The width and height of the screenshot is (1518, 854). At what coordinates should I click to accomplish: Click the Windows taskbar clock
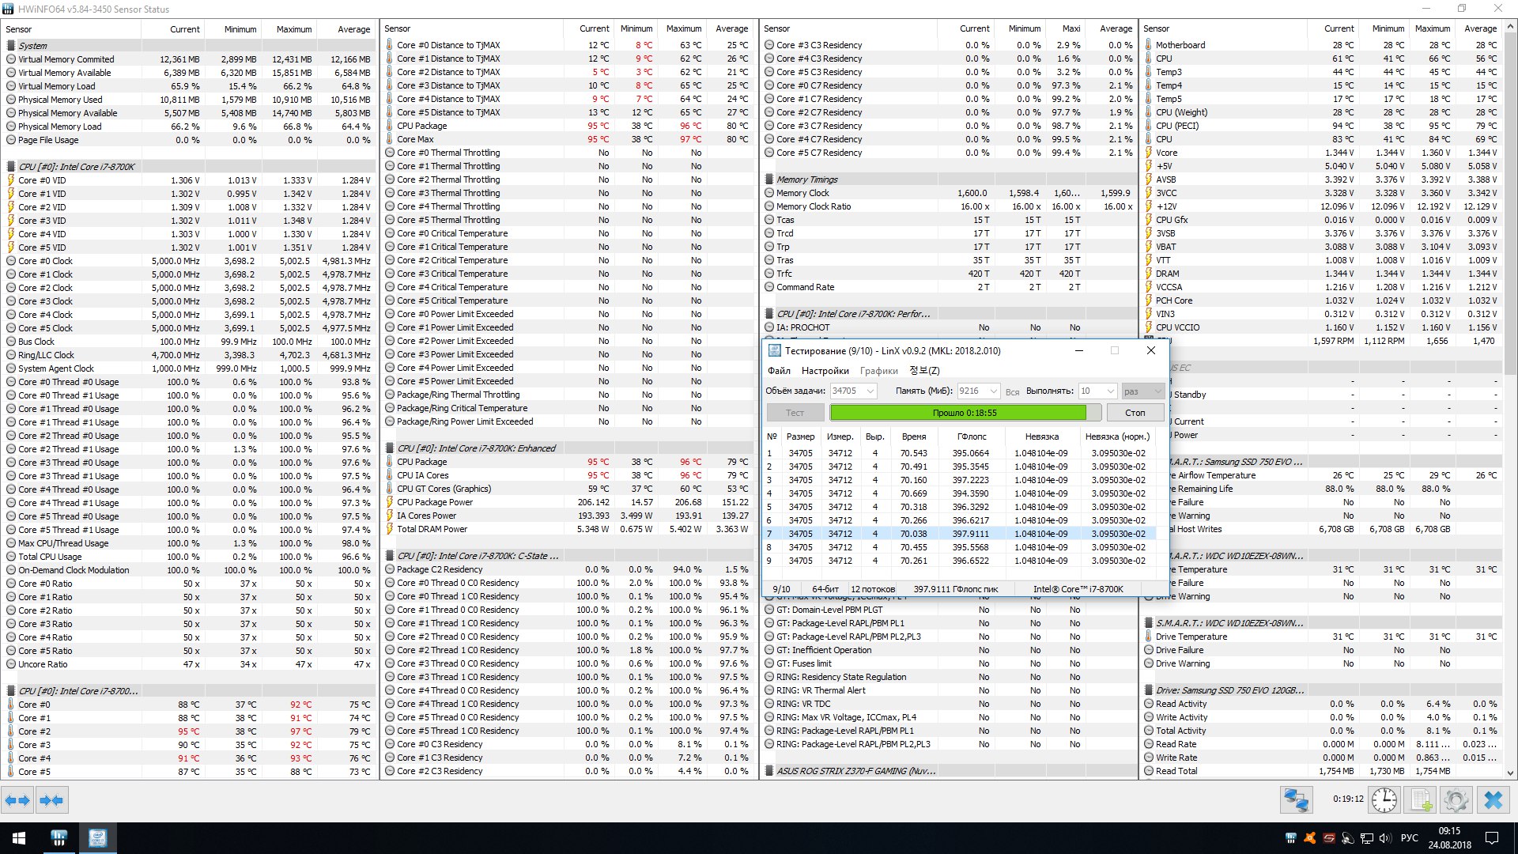pyautogui.click(x=1448, y=838)
